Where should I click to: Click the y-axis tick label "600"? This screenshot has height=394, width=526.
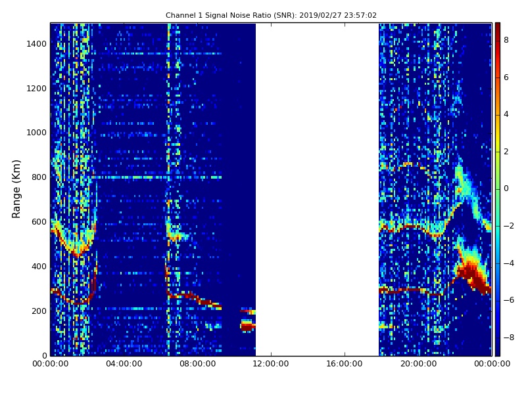pos(39,222)
